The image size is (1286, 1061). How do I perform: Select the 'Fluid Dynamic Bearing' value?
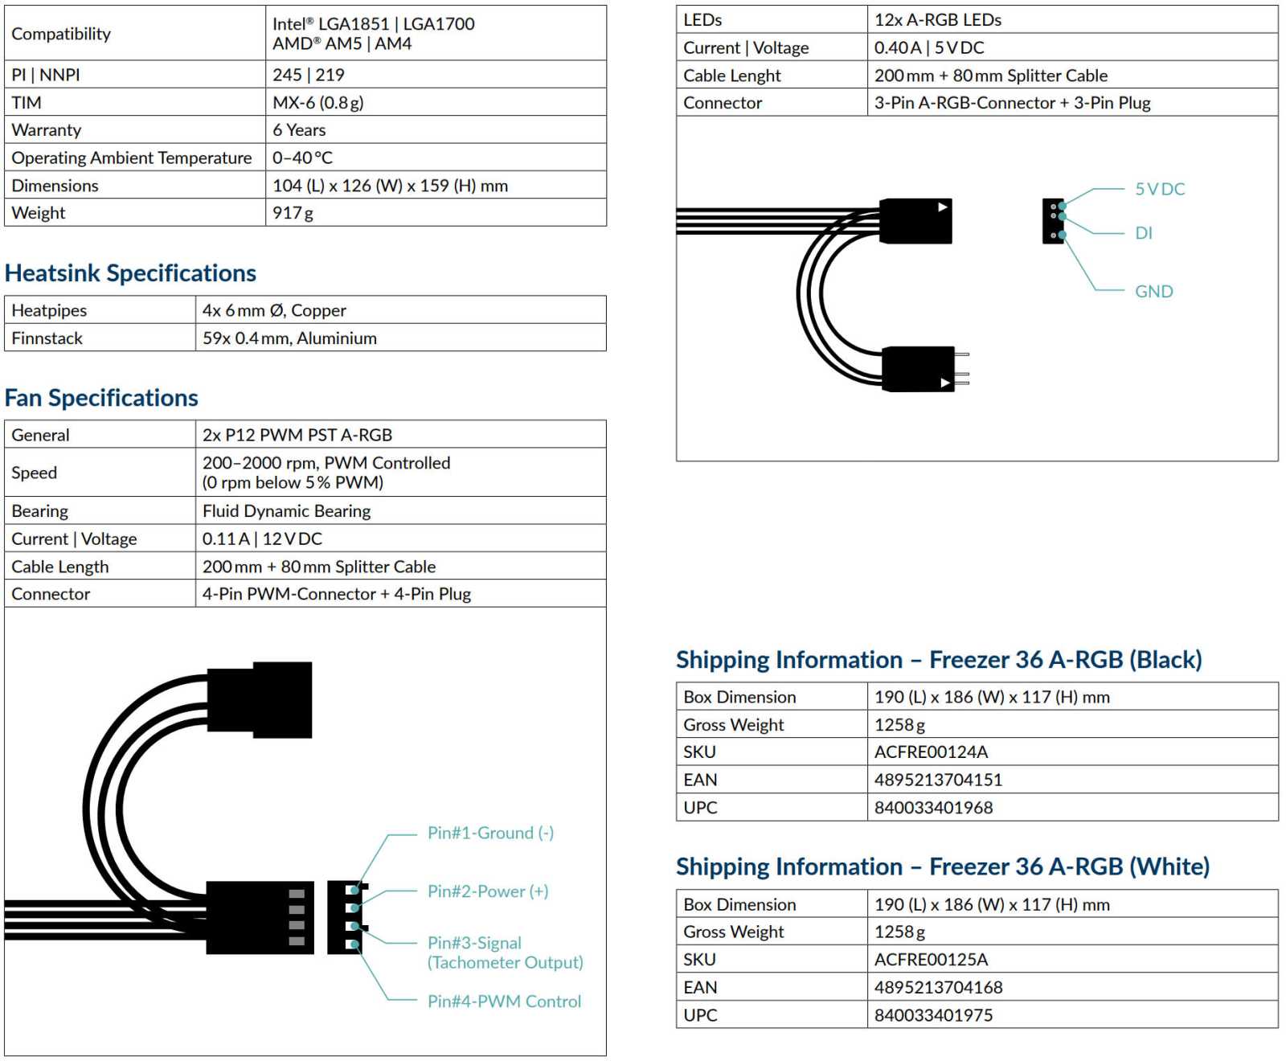click(286, 511)
